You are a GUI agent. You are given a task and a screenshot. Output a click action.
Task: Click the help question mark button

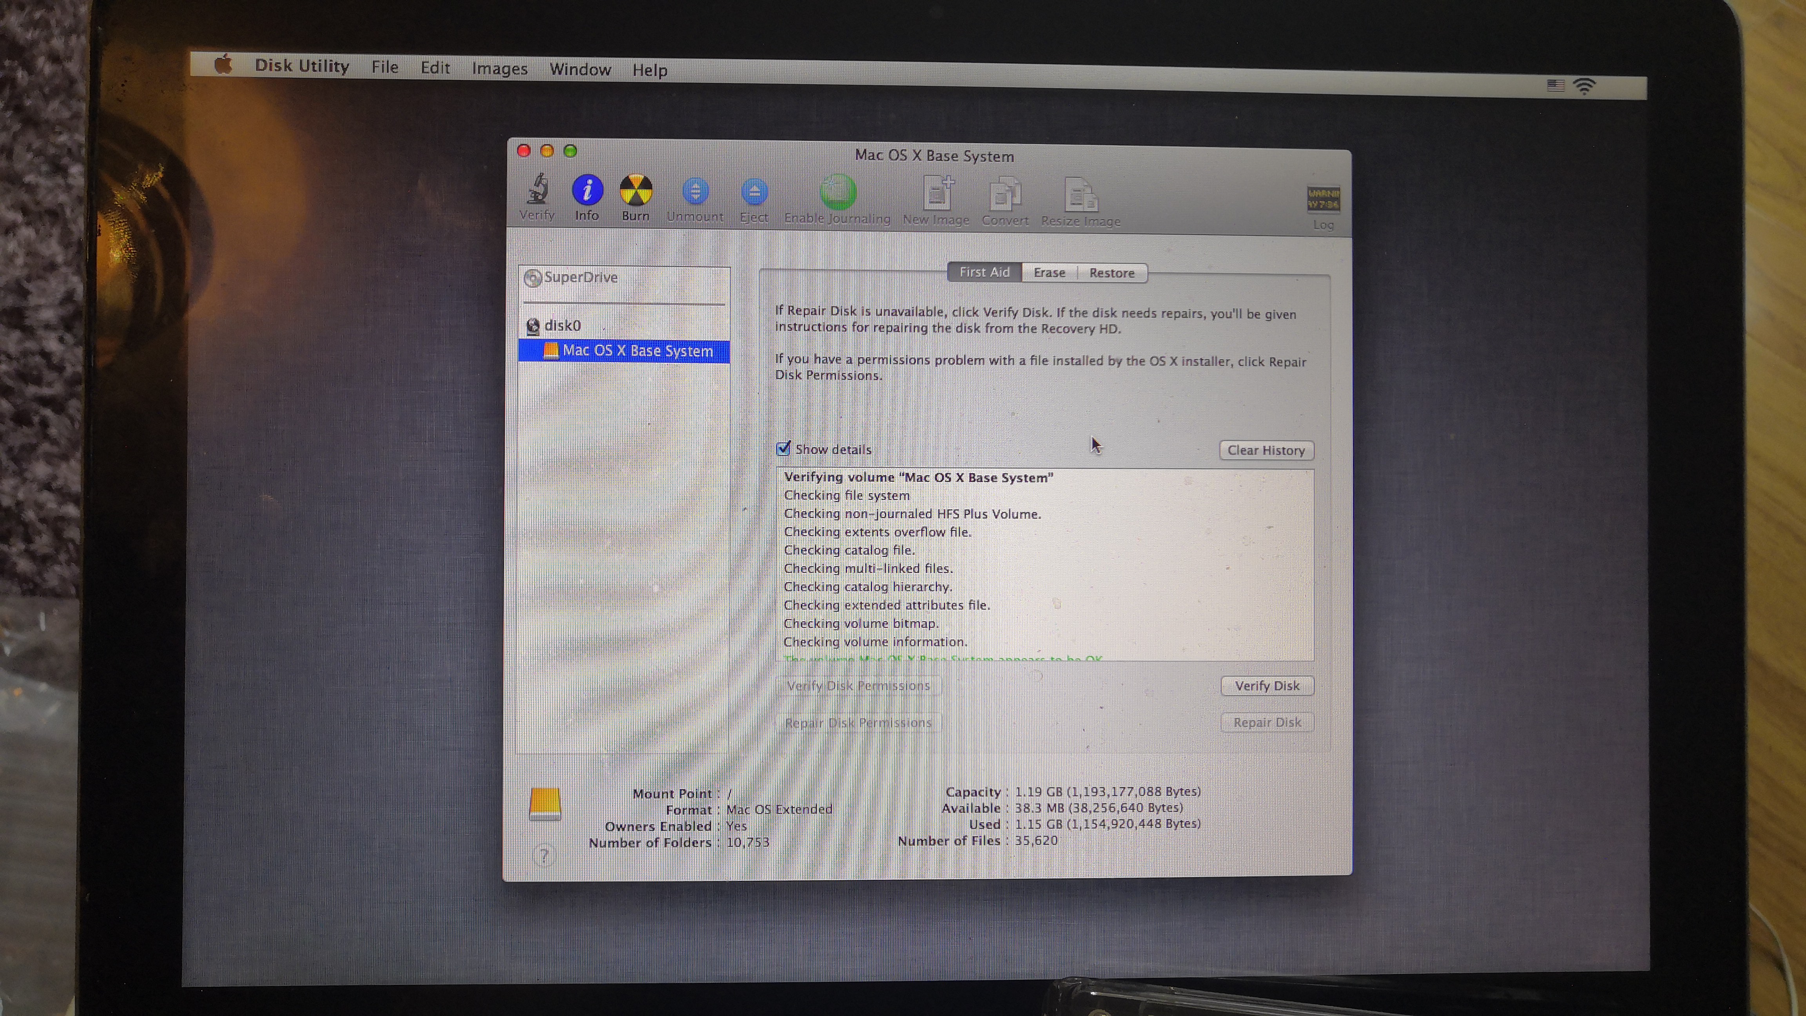(543, 855)
